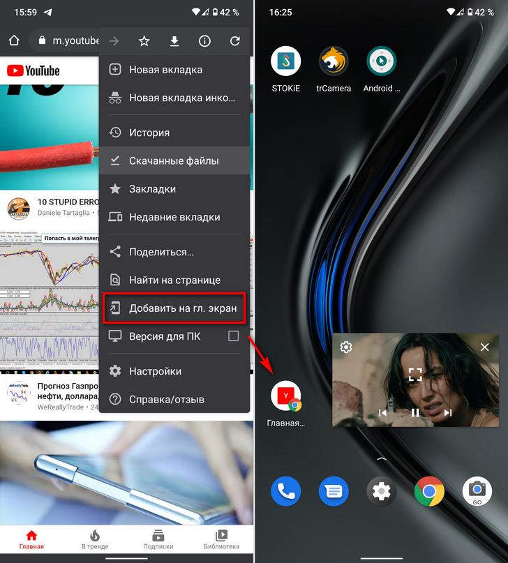The image size is (508, 563).
Task: Skip to next in PiP player
Action: coord(448,413)
